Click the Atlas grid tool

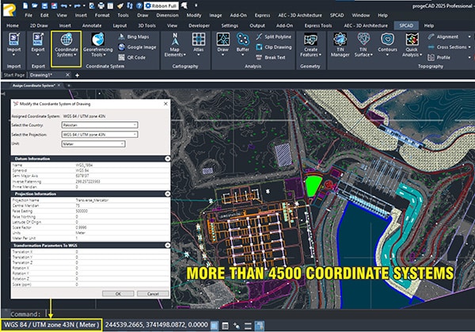click(199, 44)
